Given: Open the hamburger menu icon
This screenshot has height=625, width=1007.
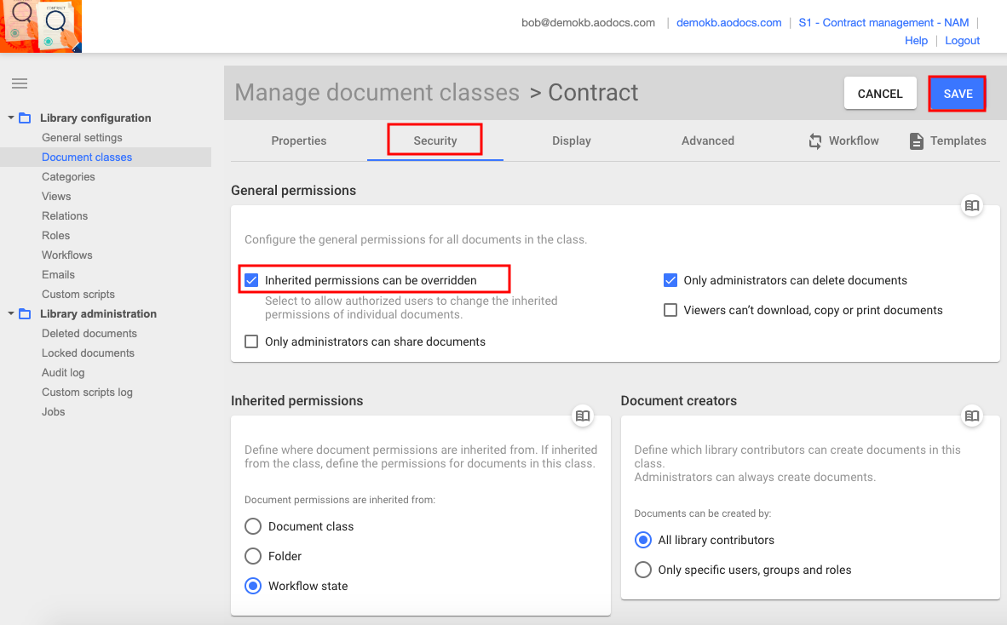Looking at the screenshot, I should coord(19,83).
